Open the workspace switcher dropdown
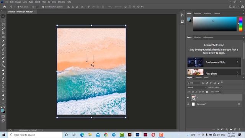 [x=236, y=7]
